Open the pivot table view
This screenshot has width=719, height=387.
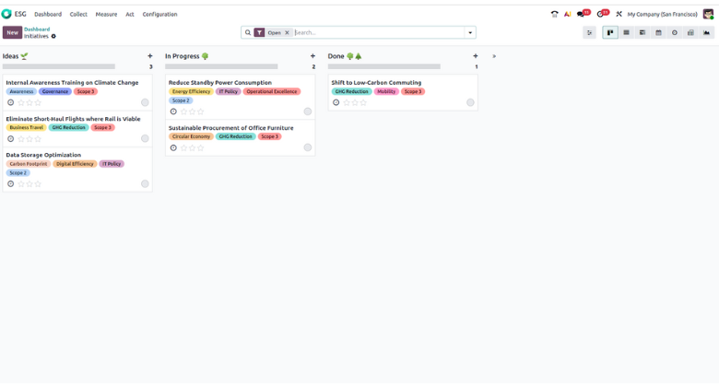690,32
